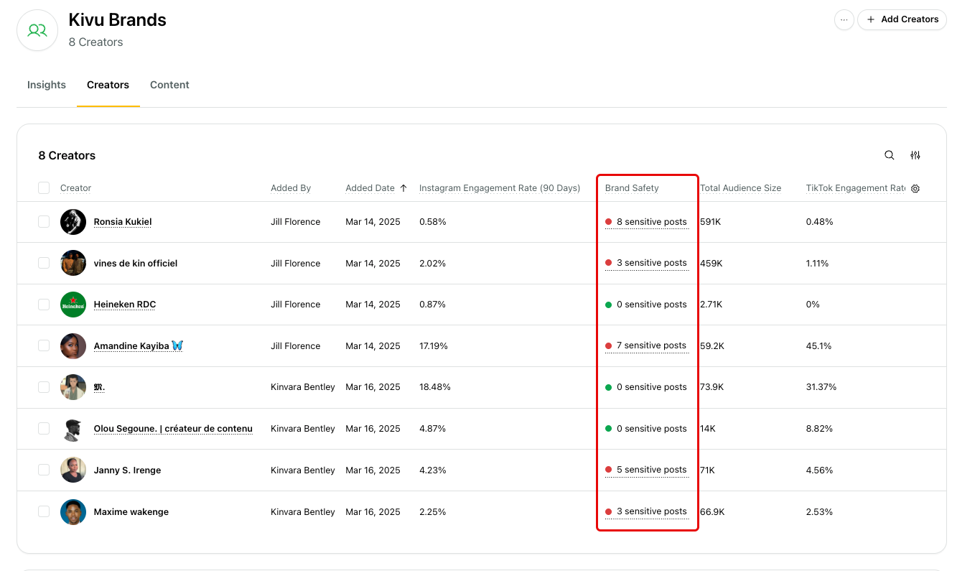Click the Olou Segoune avatar

[x=73, y=429]
